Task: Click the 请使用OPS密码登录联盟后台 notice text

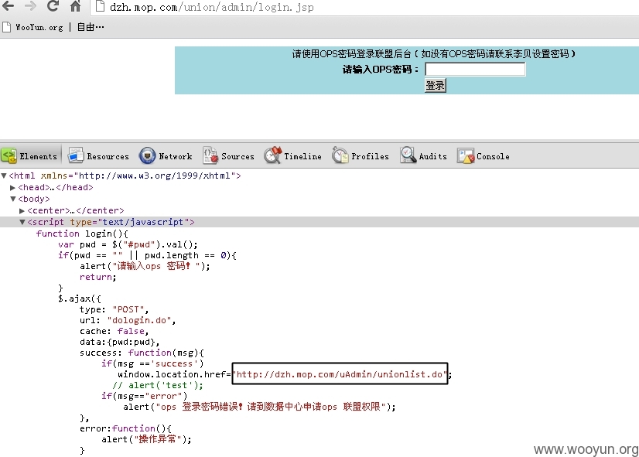Action: click(x=433, y=54)
